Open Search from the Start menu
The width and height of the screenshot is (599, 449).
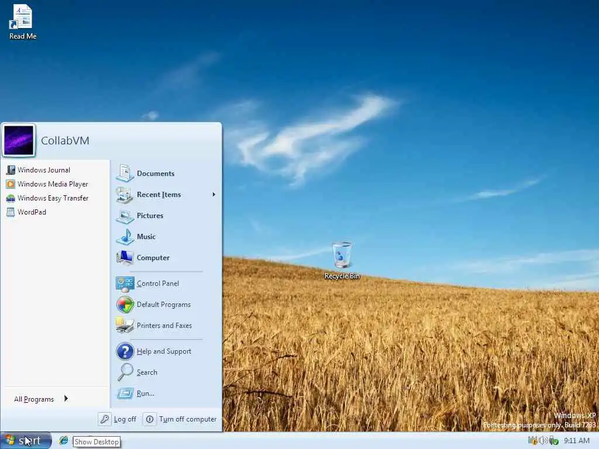pos(166,372)
